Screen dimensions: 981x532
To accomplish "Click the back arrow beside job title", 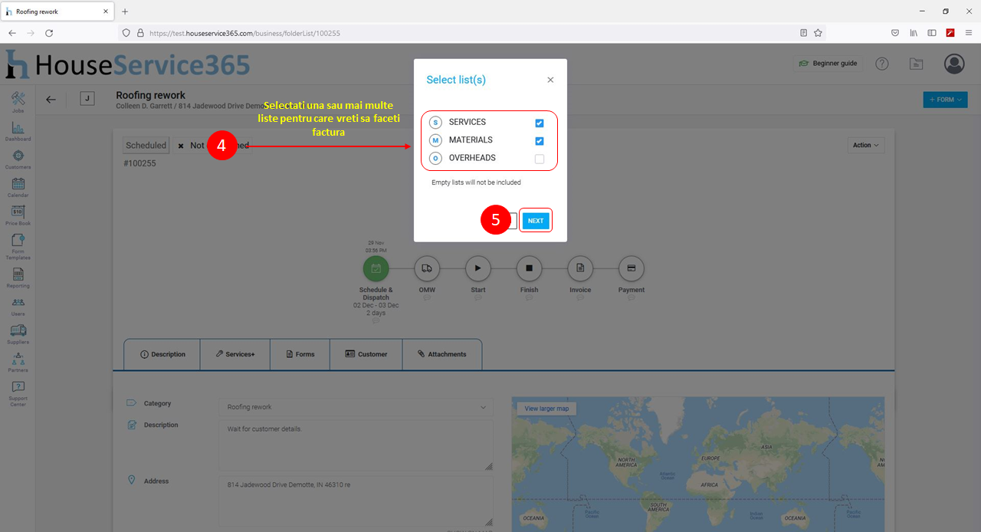I will [x=51, y=99].
